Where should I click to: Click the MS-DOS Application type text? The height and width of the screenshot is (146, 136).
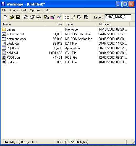pyautogui.click(x=79, y=39)
